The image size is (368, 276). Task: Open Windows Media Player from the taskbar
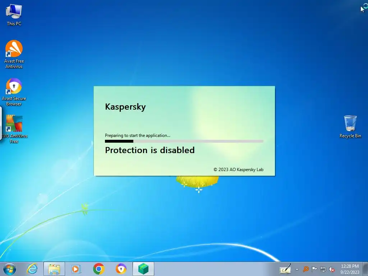pyautogui.click(x=76, y=269)
